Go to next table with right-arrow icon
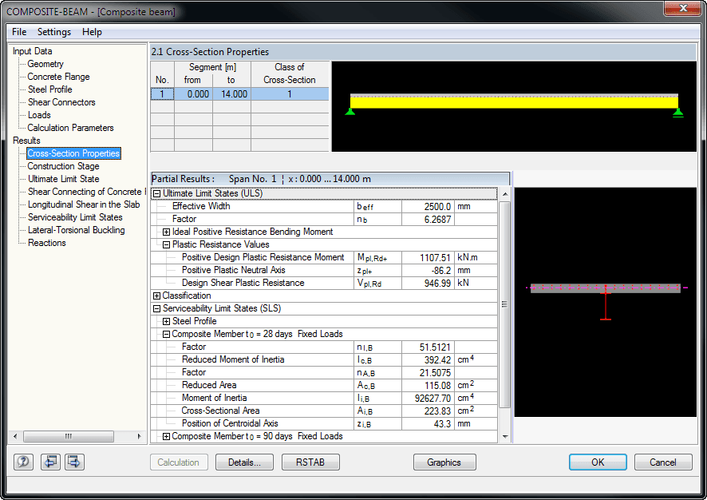This screenshot has width=707, height=500. click(74, 462)
